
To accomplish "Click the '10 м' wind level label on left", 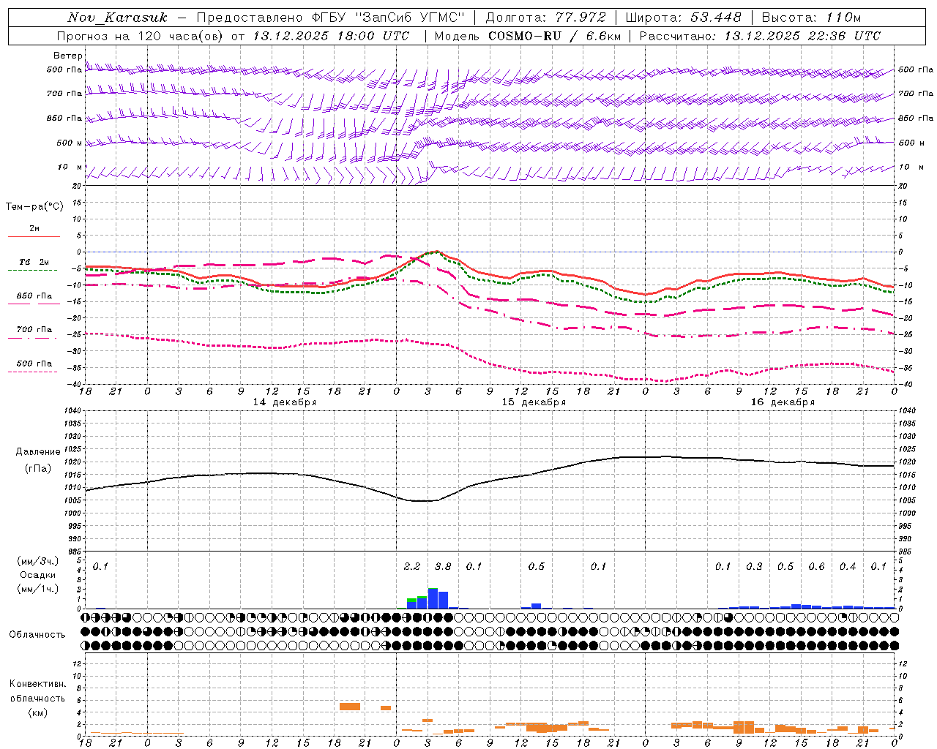I will pos(70,167).
